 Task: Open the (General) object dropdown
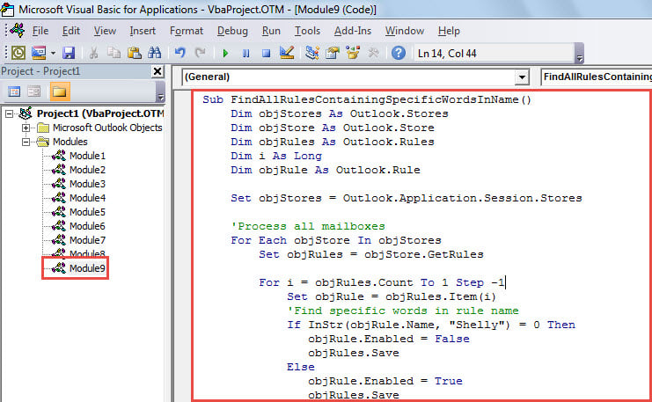pyautogui.click(x=522, y=77)
